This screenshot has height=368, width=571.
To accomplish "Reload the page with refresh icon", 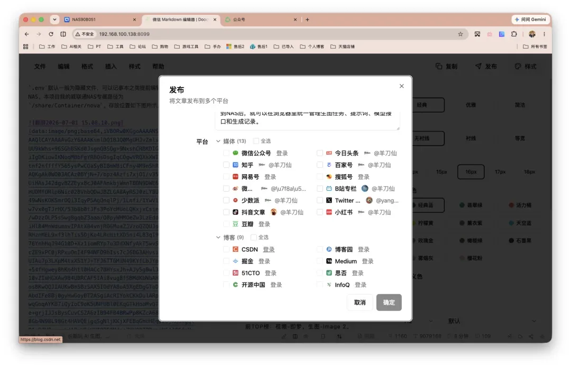I will point(51,34).
